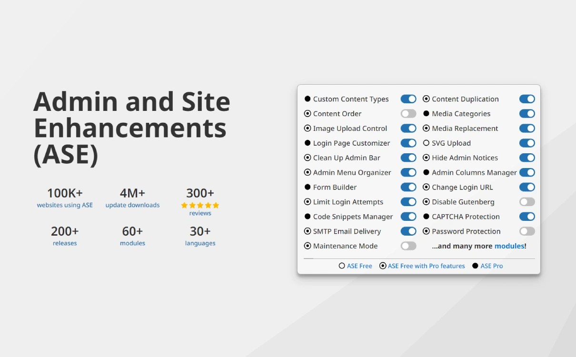Click the ringed dot beside Limit Login Attempts

click(x=308, y=202)
